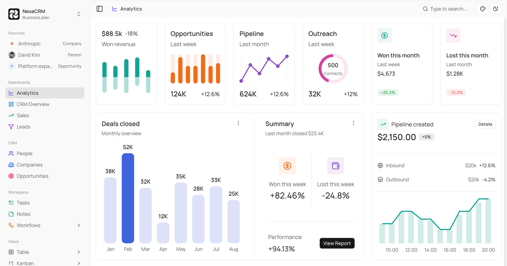This screenshot has width=507, height=266.
Task: Open Opportunities in sidebar
Action: (45, 176)
